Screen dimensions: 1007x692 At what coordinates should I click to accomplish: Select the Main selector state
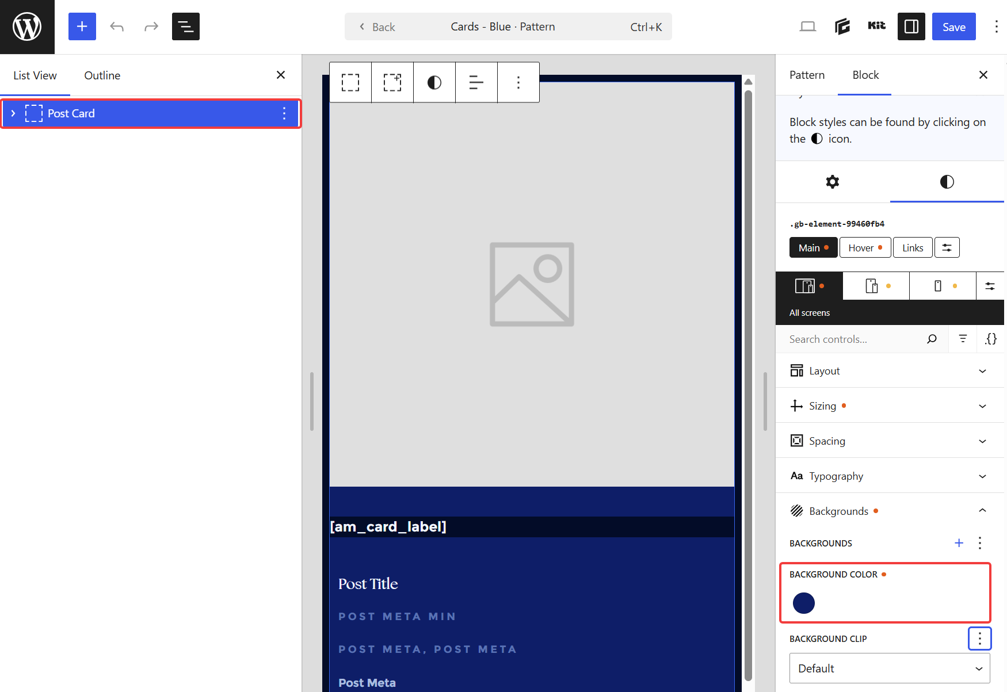pos(813,247)
